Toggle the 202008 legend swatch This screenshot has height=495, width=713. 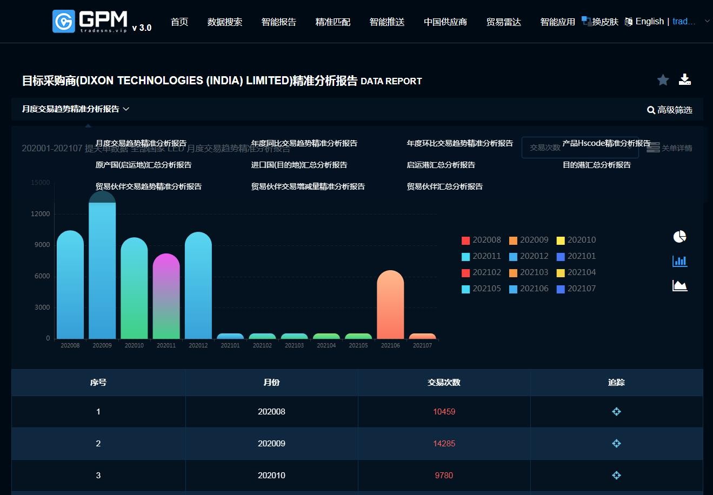[465, 240]
